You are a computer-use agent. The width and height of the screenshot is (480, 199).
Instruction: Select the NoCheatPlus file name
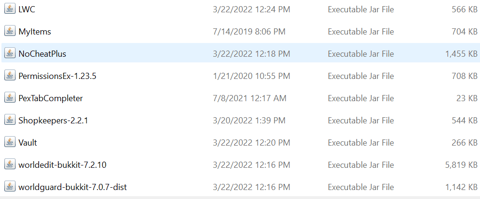[x=42, y=54]
